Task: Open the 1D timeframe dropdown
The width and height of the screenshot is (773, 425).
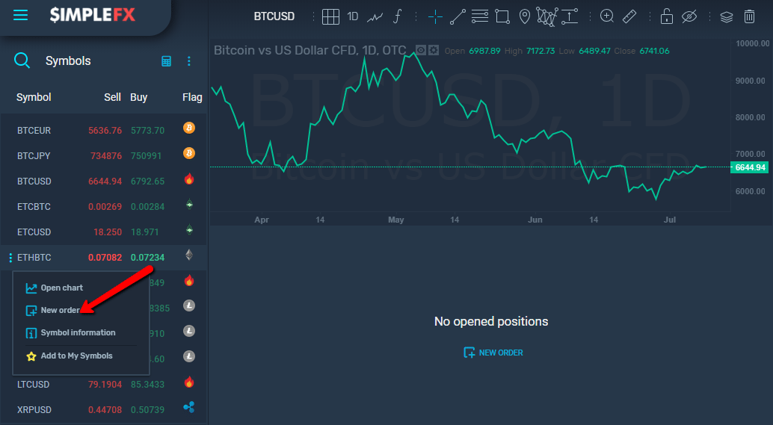Action: coord(353,16)
